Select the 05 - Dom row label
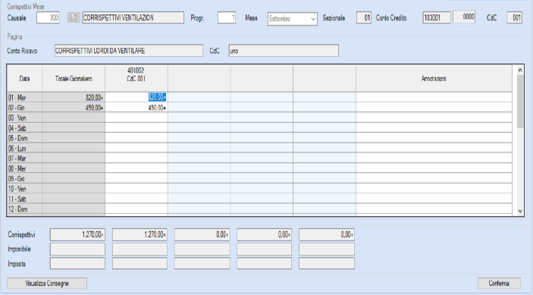This screenshot has height=295, width=533. 24,138
